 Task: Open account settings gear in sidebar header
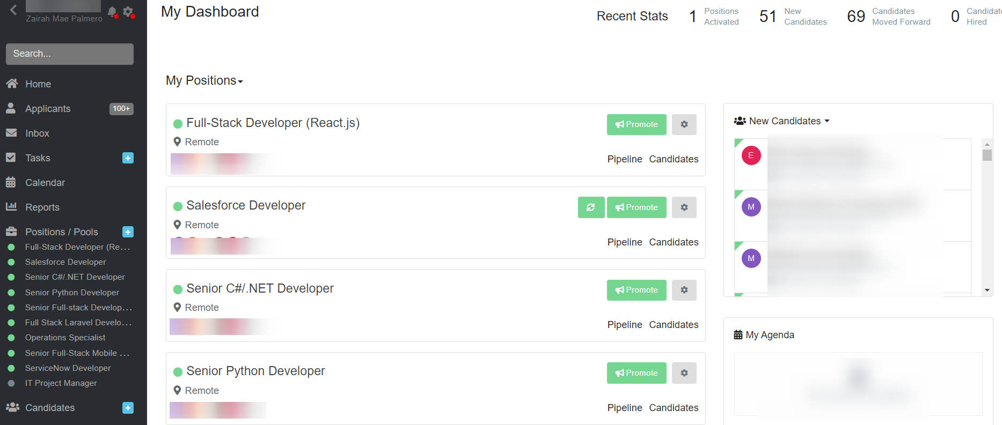tap(128, 11)
